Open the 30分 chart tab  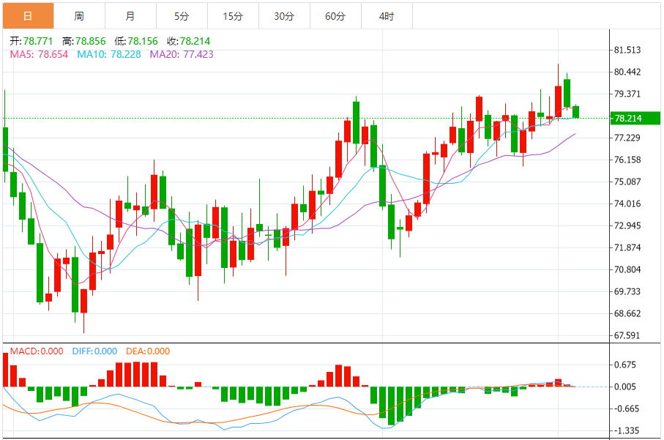pyautogui.click(x=285, y=16)
